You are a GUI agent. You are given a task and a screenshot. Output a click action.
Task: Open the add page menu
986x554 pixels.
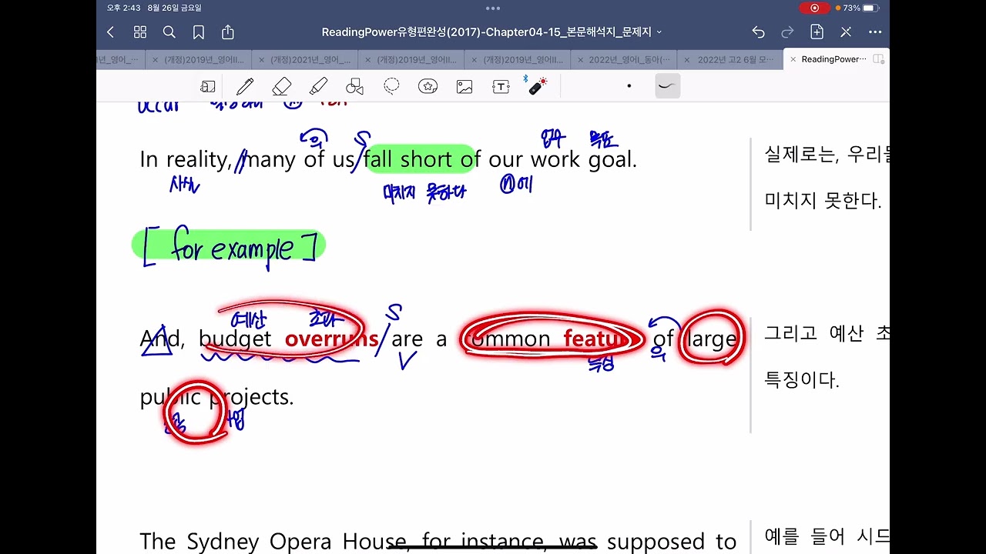tap(817, 32)
